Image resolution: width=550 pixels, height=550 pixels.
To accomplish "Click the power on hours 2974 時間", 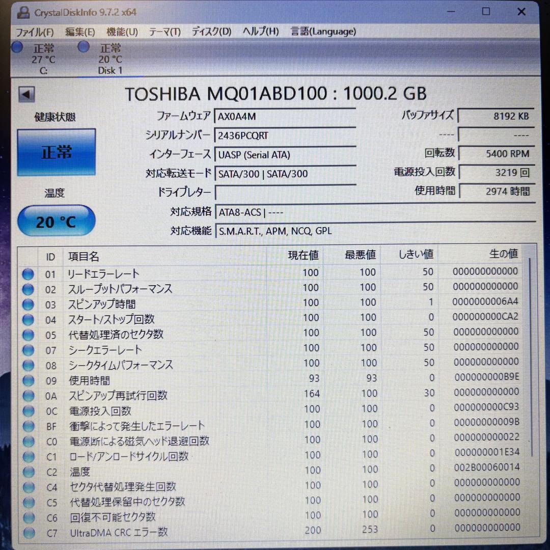I will pos(497,191).
